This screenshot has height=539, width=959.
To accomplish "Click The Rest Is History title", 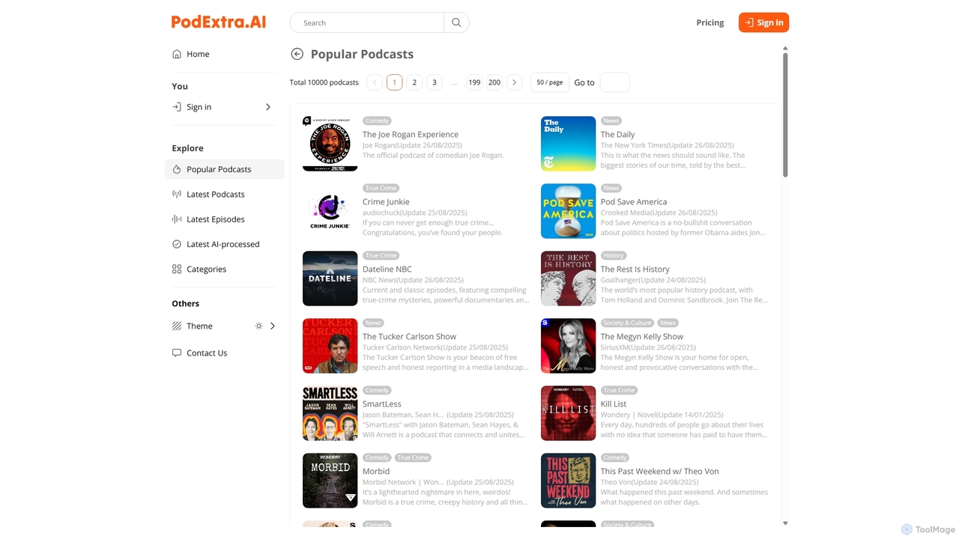I will 635,269.
